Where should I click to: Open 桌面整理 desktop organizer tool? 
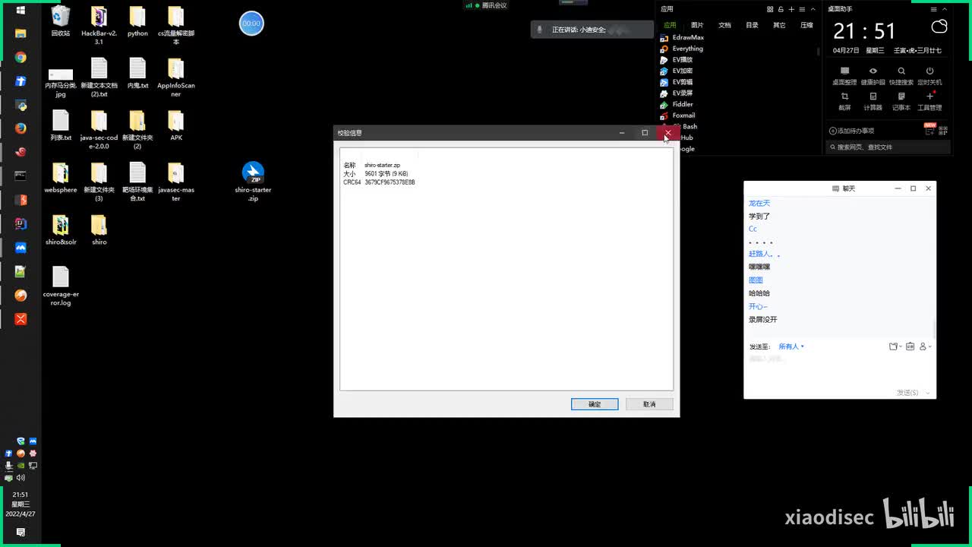point(844,76)
